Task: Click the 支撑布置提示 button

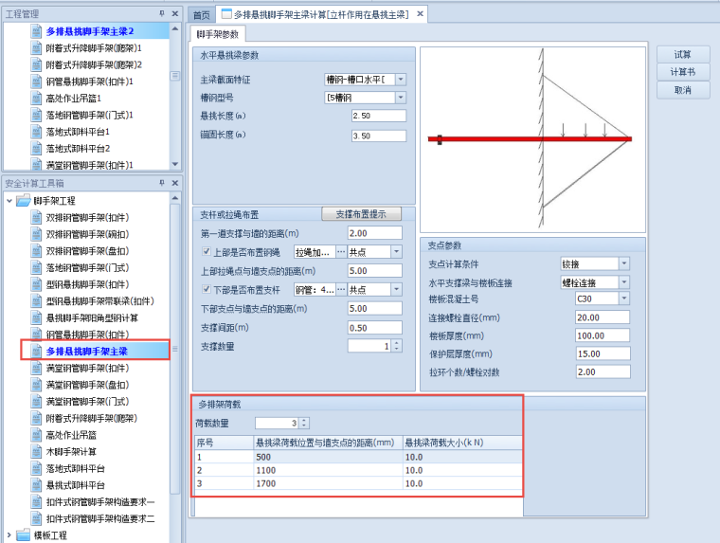Action: (x=361, y=214)
